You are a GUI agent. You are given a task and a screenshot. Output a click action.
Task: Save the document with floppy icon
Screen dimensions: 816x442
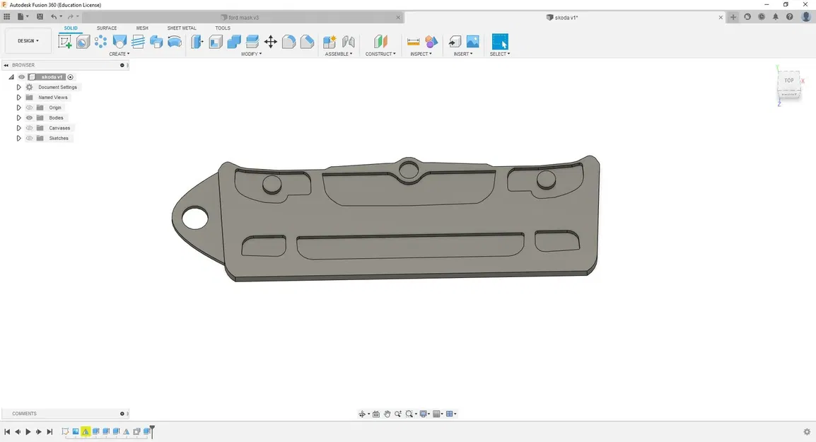coord(40,17)
